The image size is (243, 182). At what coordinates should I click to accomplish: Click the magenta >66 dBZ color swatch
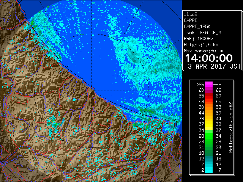(209, 84)
